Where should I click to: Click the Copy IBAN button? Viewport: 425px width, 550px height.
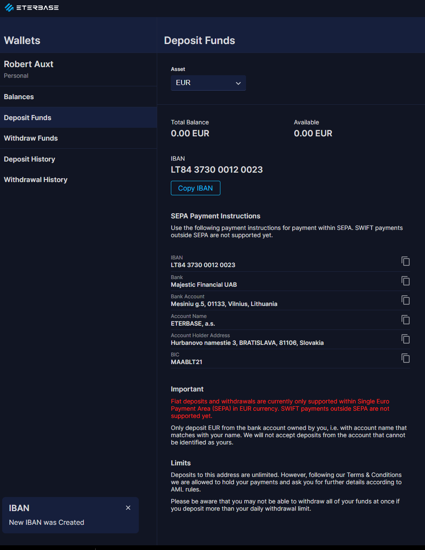click(x=196, y=188)
